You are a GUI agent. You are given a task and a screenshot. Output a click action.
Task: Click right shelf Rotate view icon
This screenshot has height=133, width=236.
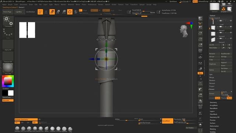(x=200, y=101)
